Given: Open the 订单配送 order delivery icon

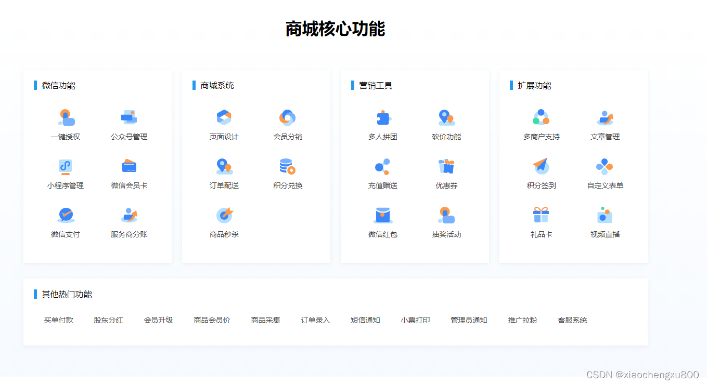Looking at the screenshot, I should pyautogui.click(x=224, y=166).
